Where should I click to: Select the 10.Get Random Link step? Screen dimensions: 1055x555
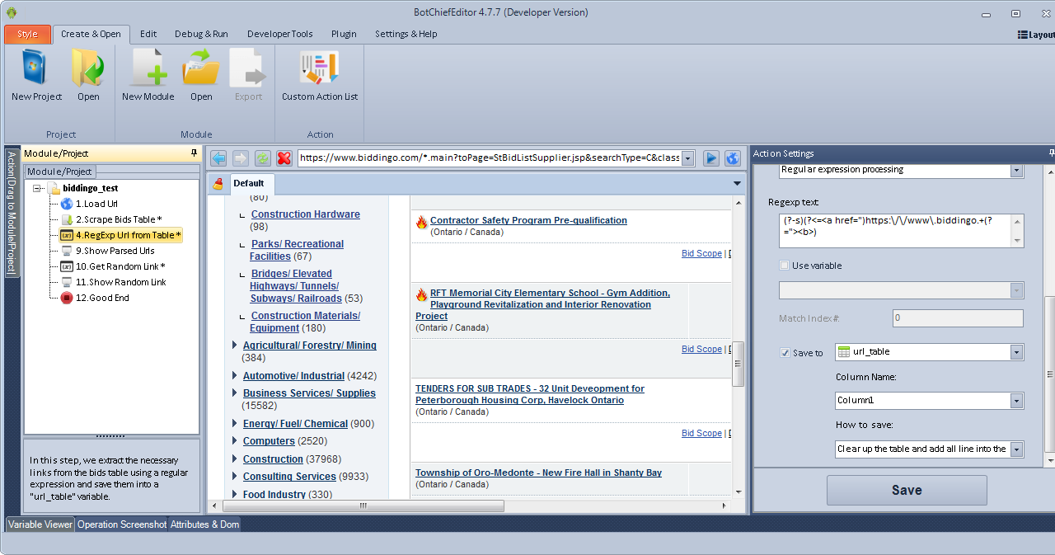tap(120, 266)
